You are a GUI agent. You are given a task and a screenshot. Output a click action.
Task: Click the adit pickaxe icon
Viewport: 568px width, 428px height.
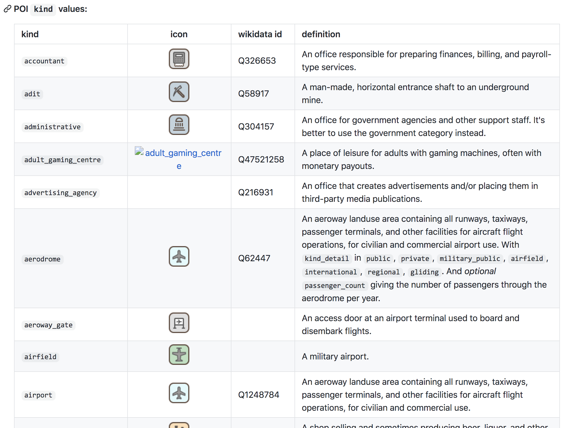click(x=179, y=92)
